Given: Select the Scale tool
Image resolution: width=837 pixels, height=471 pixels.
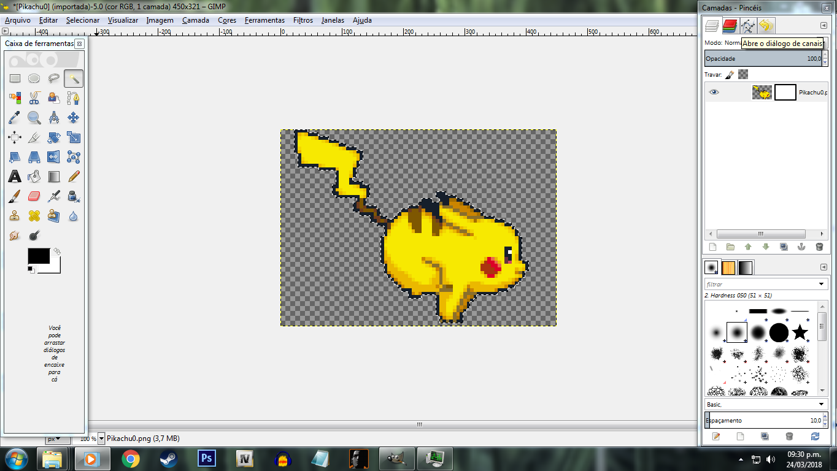Looking at the screenshot, I should pyautogui.click(x=74, y=137).
